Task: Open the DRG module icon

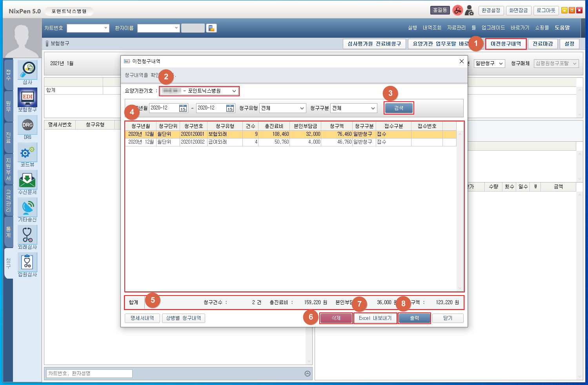Action: [x=27, y=125]
